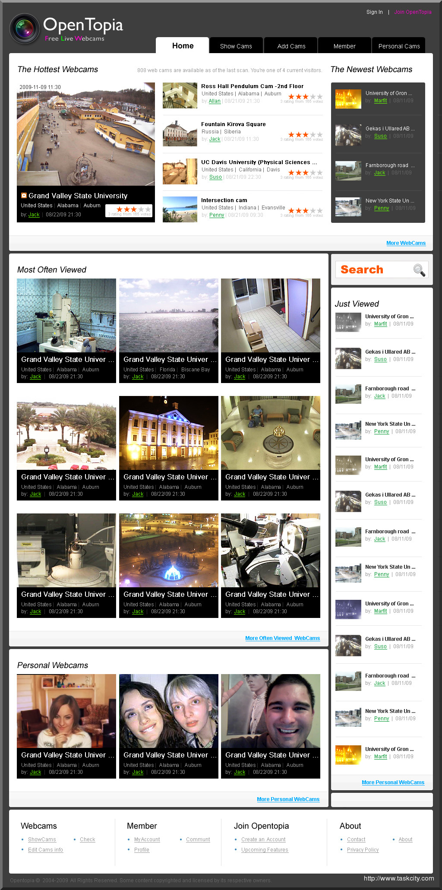The width and height of the screenshot is (442, 890).
Task: Click More Often Viewed WebCams link
Action: pos(282,638)
